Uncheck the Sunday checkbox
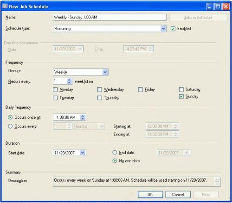 [181, 97]
